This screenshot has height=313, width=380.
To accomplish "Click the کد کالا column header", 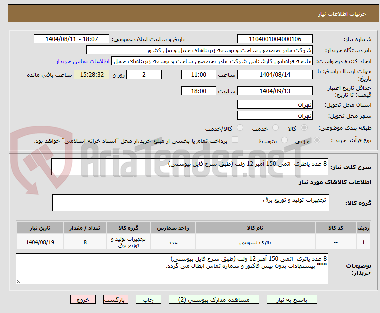I will click(x=336, y=228).
